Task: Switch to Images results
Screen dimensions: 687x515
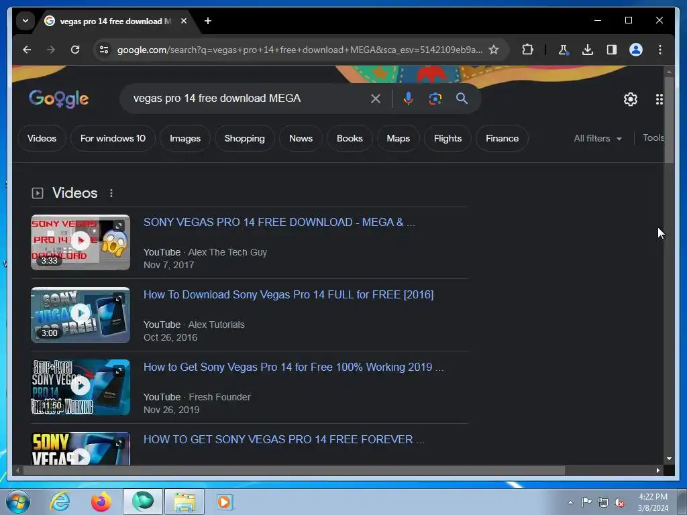Action: pos(185,138)
